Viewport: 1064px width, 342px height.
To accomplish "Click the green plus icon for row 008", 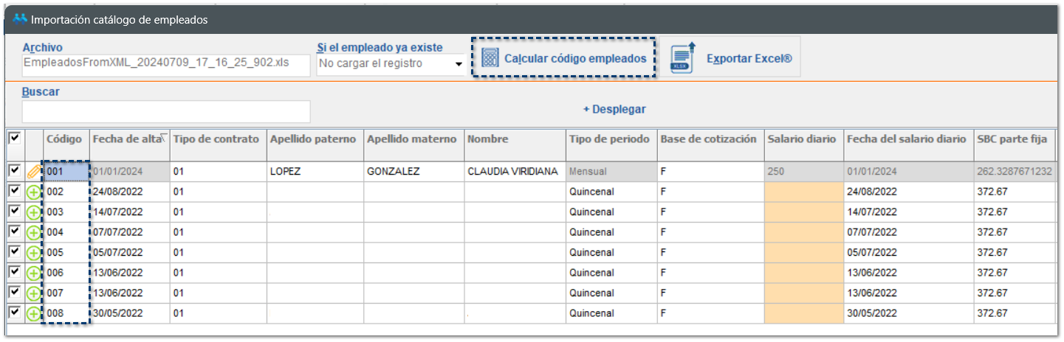I will 34,314.
